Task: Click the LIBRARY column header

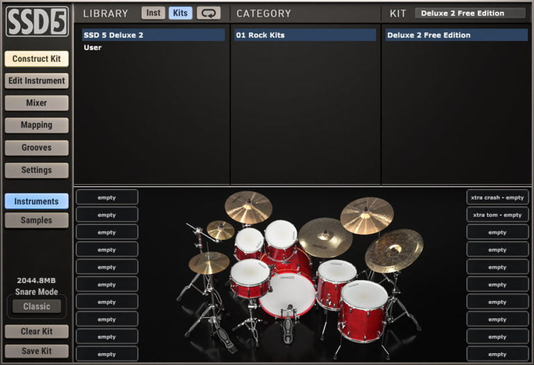Action: [x=106, y=14]
